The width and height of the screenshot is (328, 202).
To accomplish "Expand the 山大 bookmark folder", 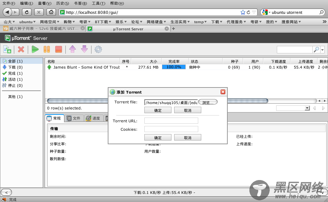I will (9, 22).
